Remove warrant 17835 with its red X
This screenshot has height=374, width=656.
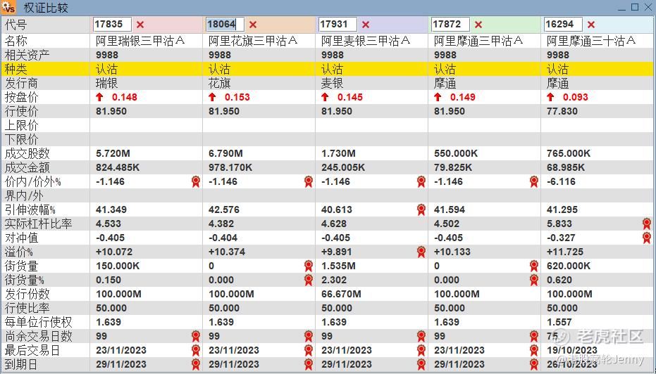140,25
